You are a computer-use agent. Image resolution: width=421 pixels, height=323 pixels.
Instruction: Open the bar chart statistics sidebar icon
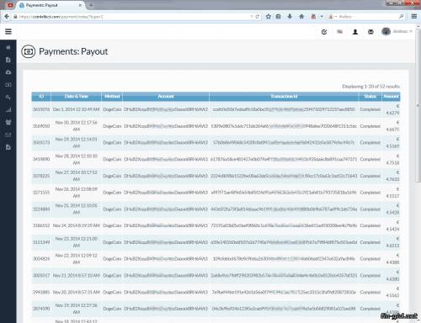coord(8,109)
